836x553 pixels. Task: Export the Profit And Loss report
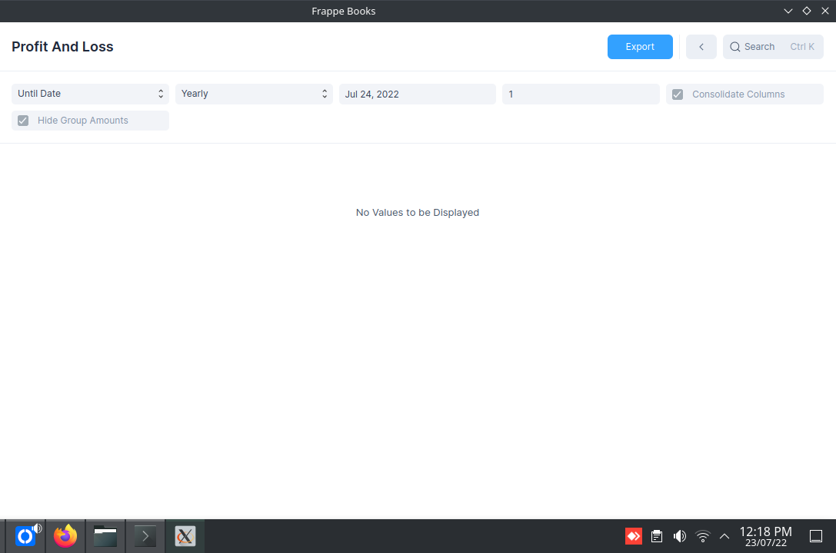click(x=640, y=47)
